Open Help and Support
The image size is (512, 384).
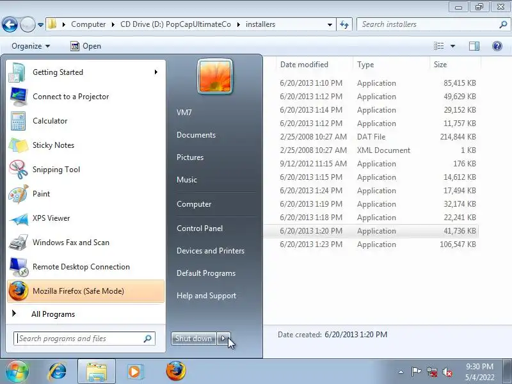pos(206,296)
